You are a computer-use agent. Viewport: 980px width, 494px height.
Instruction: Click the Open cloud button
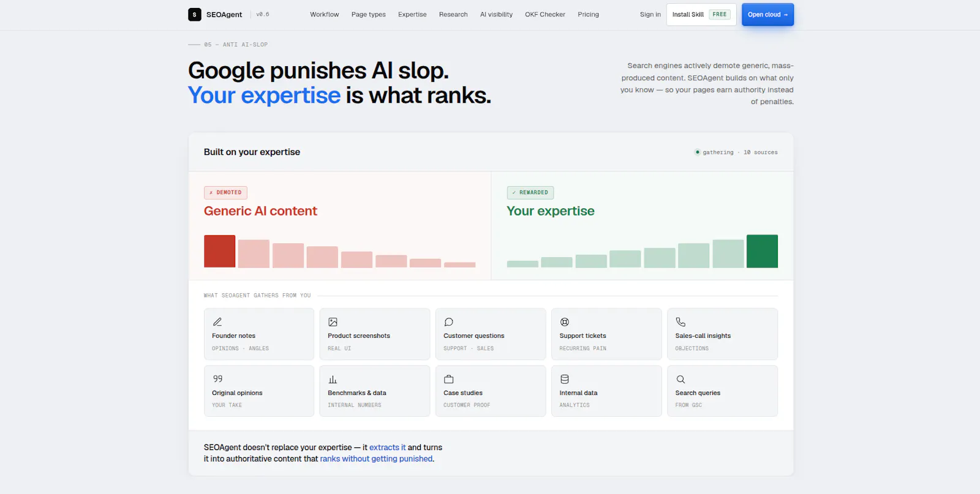click(x=767, y=15)
